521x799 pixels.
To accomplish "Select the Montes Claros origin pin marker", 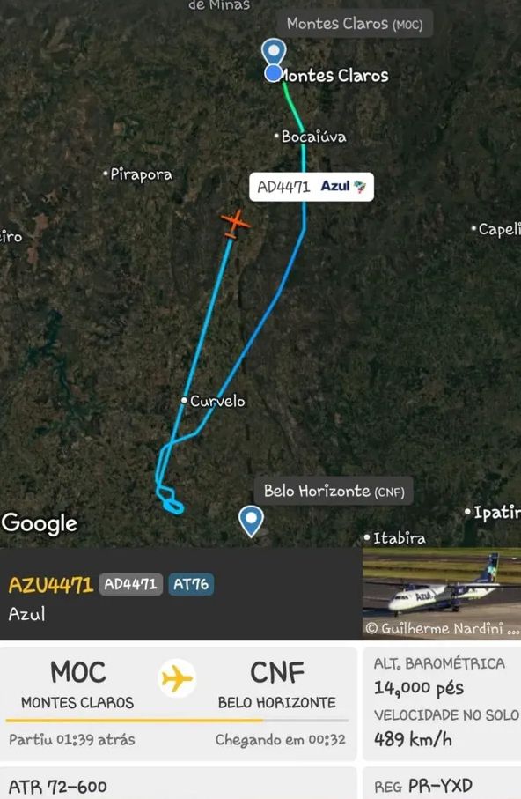I will click(x=274, y=52).
